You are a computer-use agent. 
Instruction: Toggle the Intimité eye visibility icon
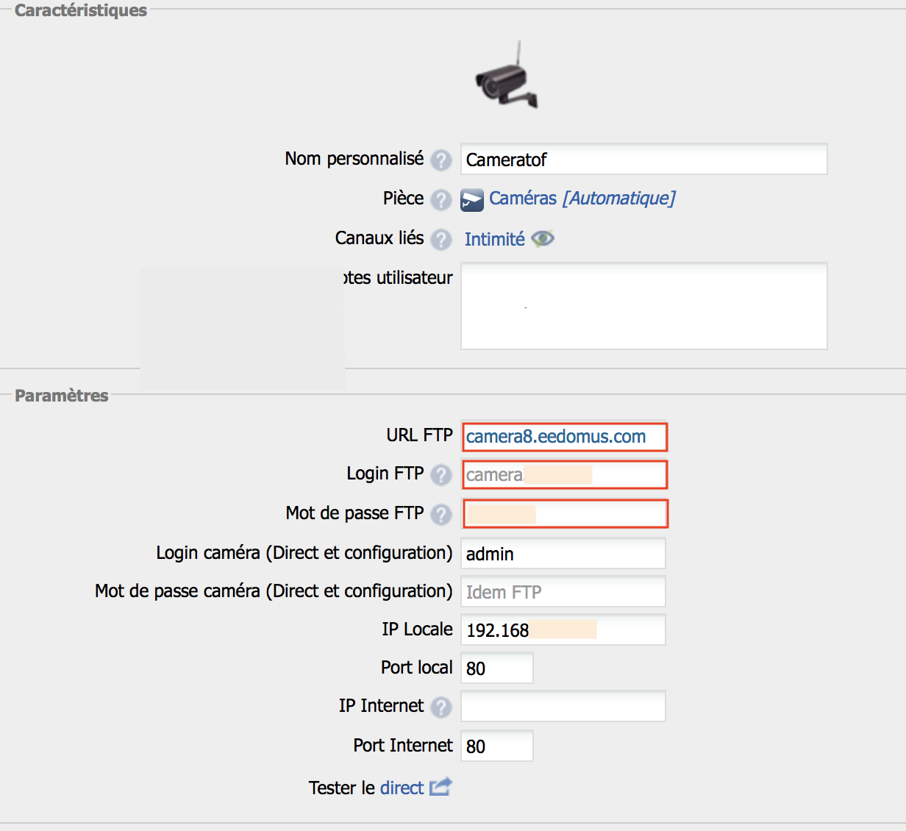click(543, 239)
